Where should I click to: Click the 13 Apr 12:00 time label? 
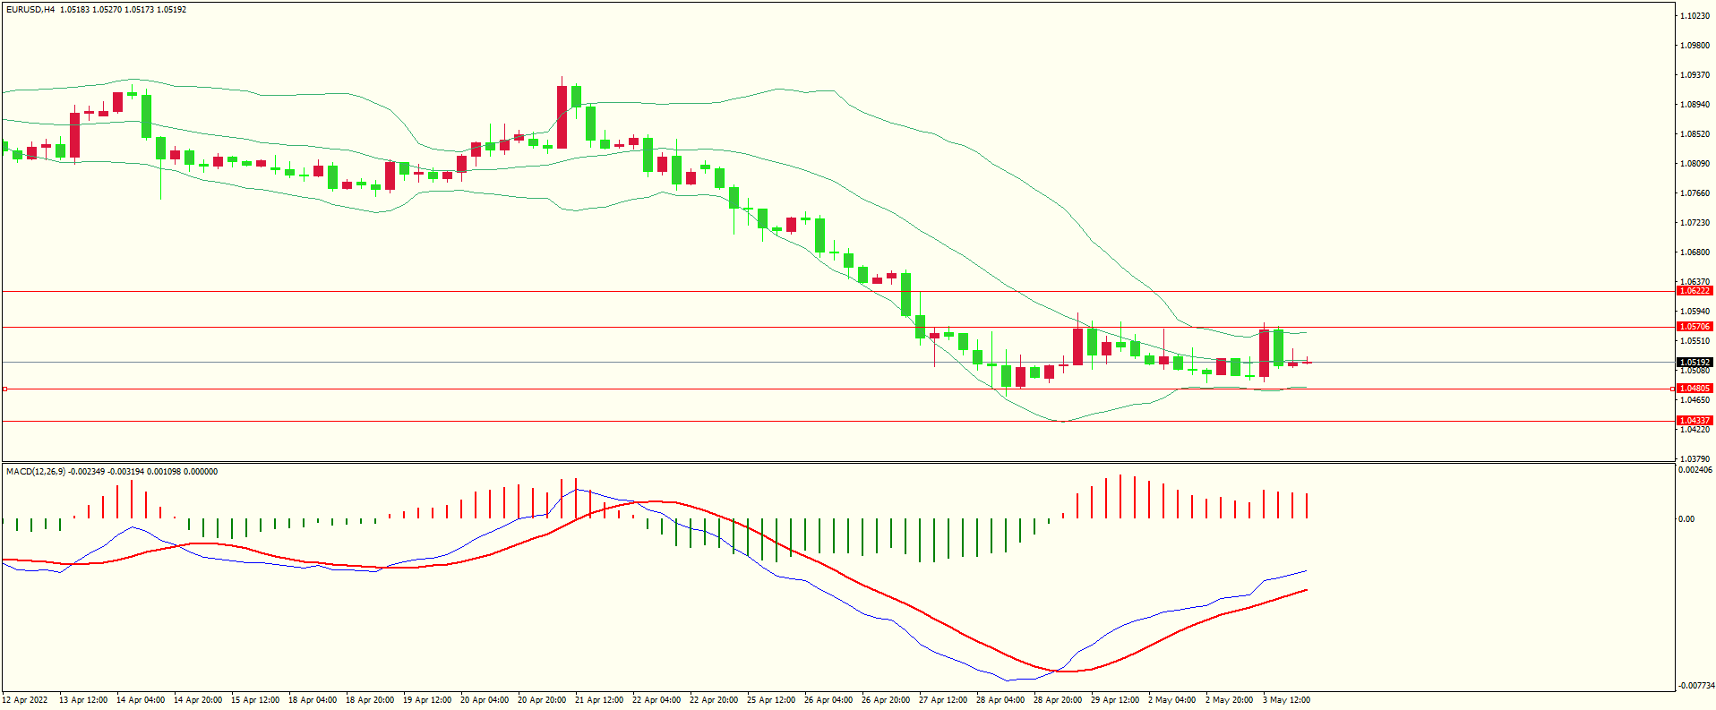pos(83,700)
